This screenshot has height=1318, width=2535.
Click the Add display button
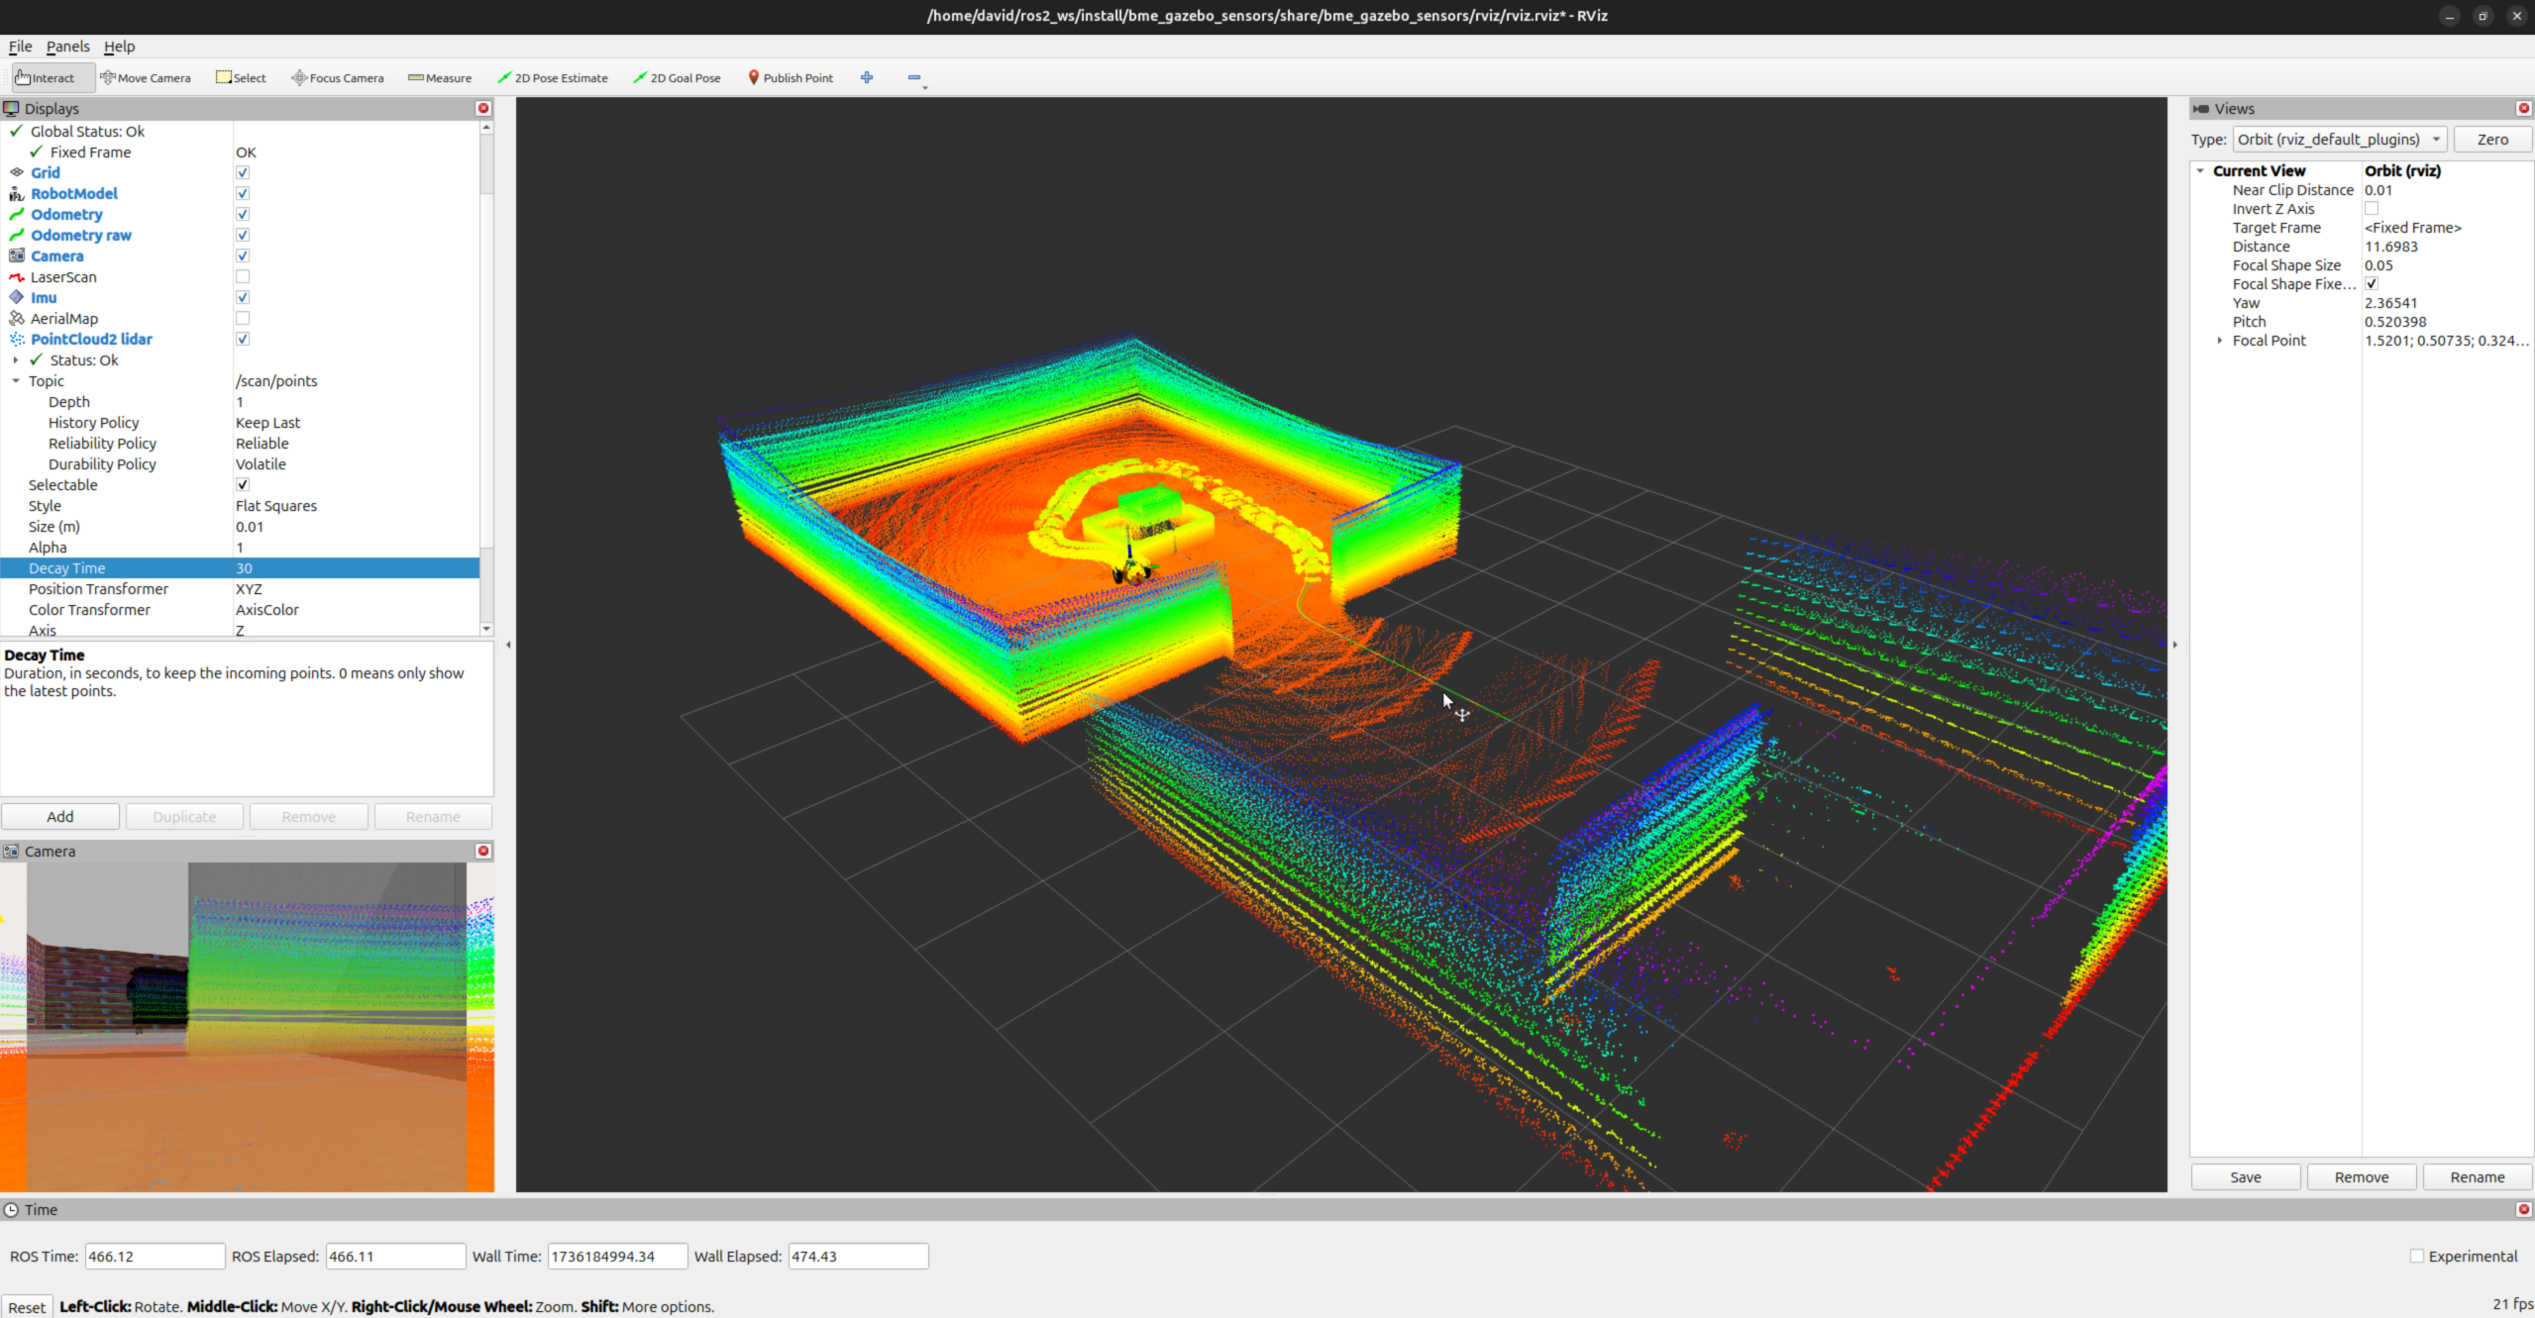(x=60, y=816)
